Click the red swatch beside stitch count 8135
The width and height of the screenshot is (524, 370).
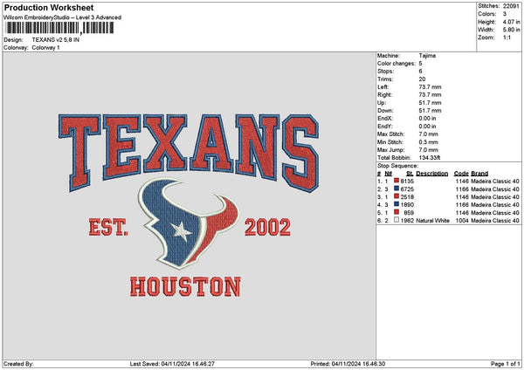(x=396, y=181)
